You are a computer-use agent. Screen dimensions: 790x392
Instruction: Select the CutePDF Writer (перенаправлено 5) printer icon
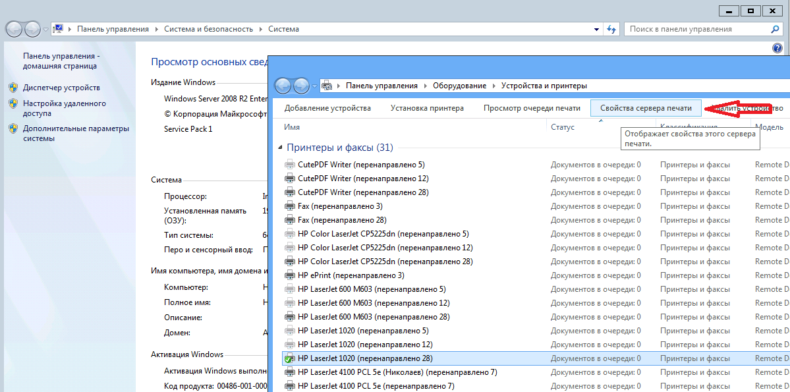click(290, 164)
